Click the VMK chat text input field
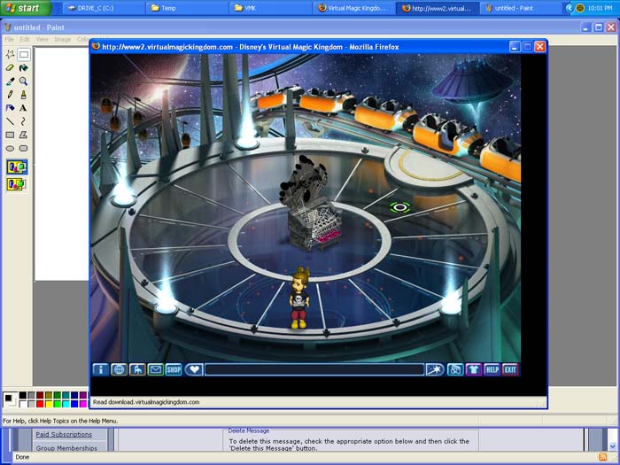Viewport: 620px width, 465px height. click(x=314, y=369)
